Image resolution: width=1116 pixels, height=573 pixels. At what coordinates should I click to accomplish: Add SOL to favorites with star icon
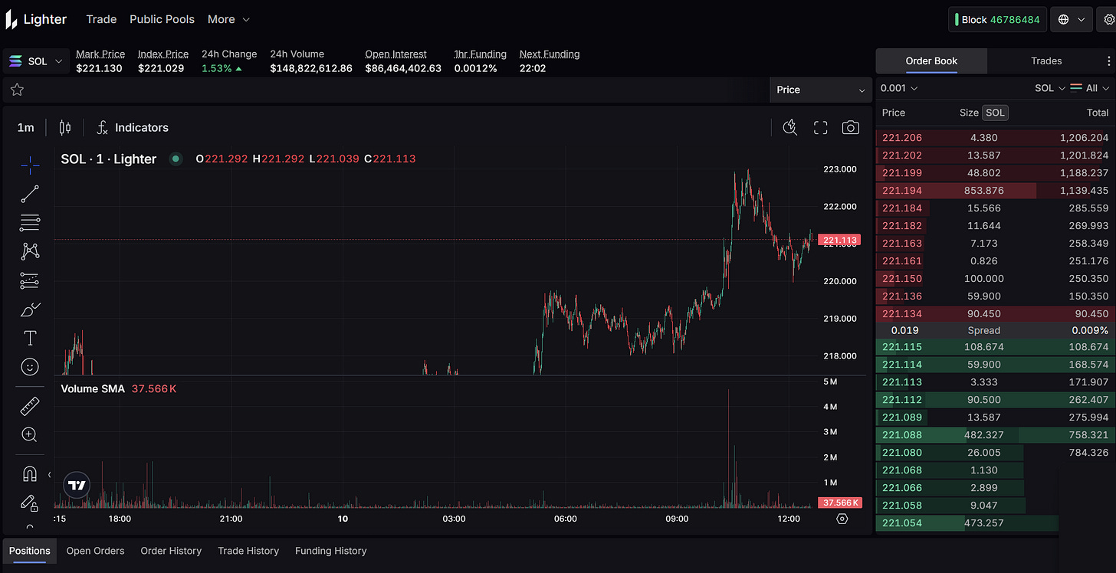click(x=17, y=90)
